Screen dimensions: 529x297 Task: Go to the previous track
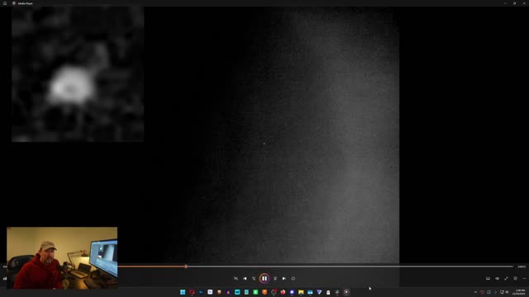coord(245,279)
